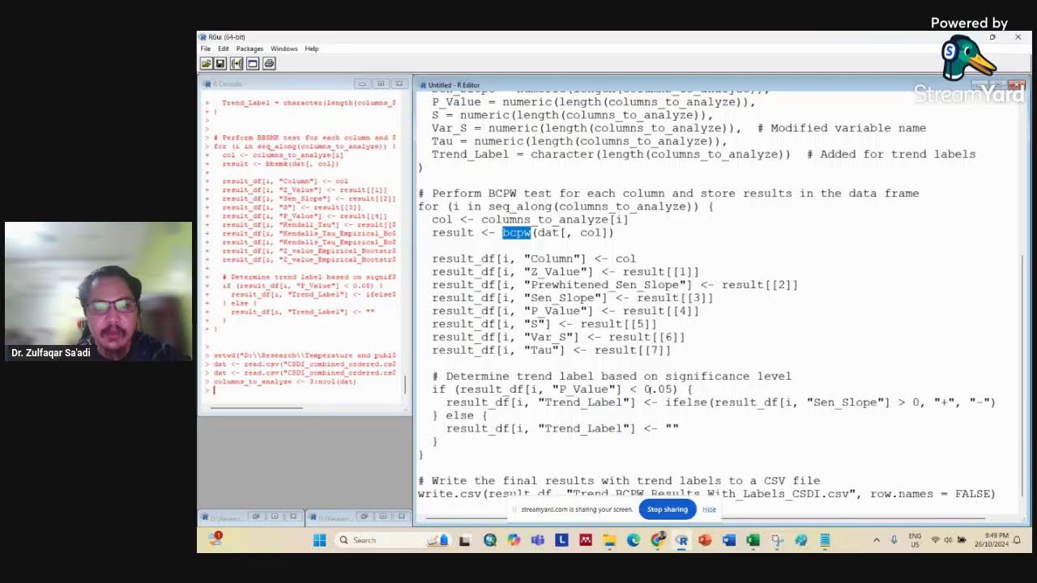The image size is (1037, 583).
Task: Open Task View on taskbar
Action: [x=465, y=540]
